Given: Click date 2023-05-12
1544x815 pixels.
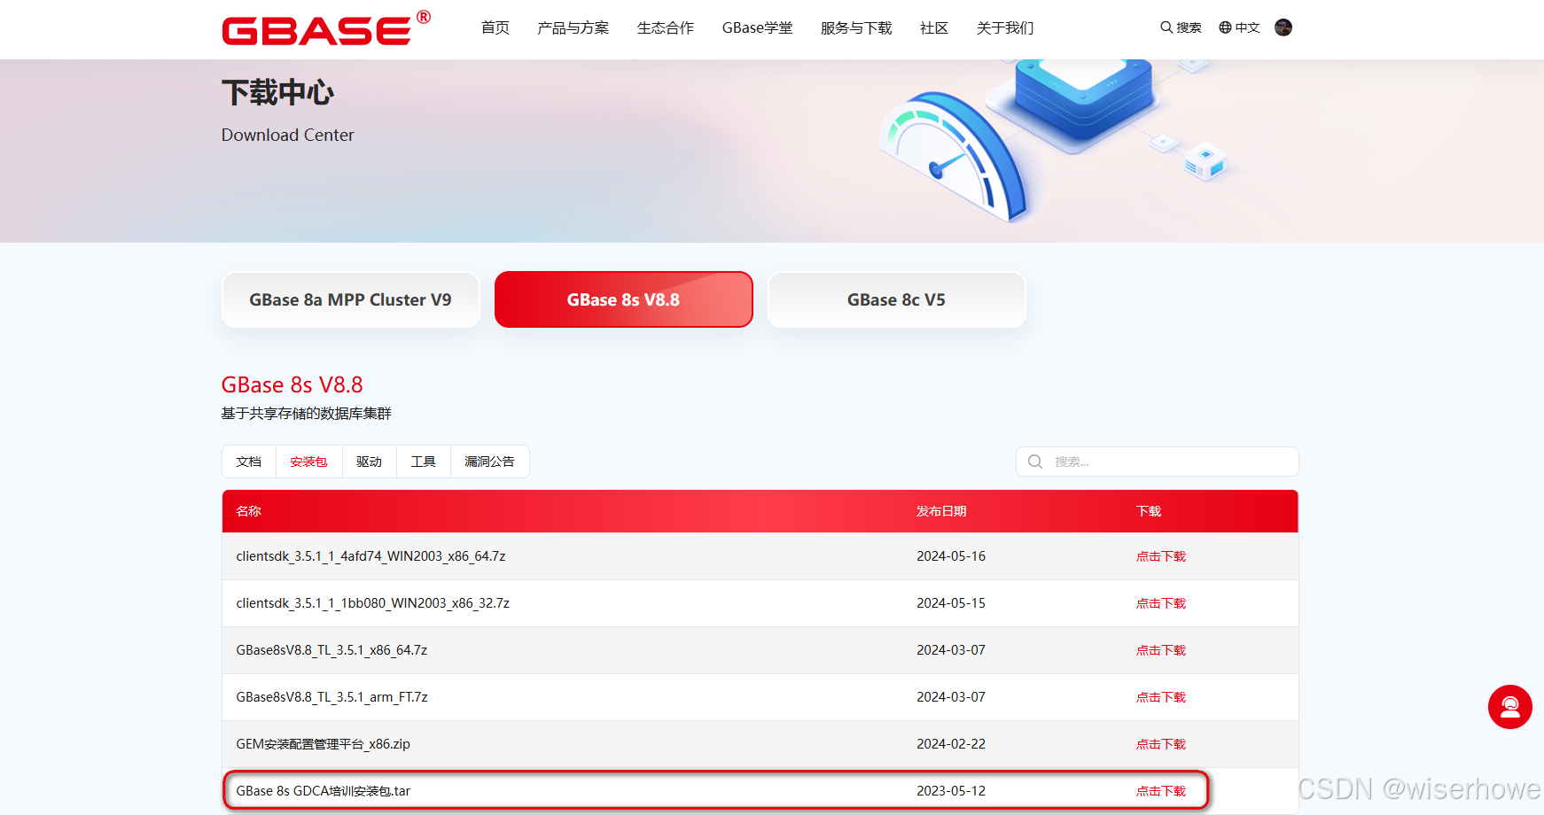Looking at the screenshot, I should pos(951,791).
